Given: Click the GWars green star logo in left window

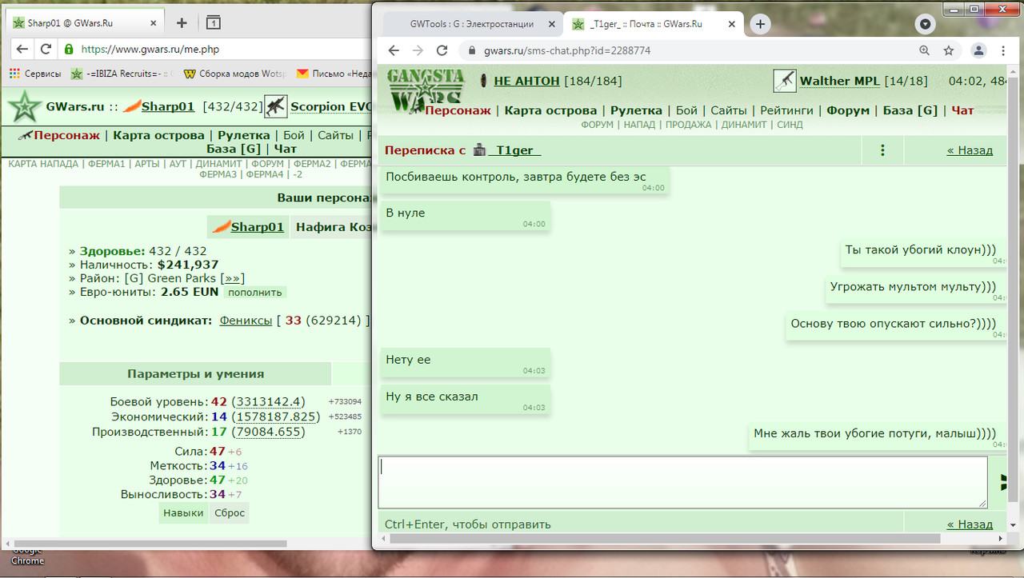Looking at the screenshot, I should click(x=25, y=107).
